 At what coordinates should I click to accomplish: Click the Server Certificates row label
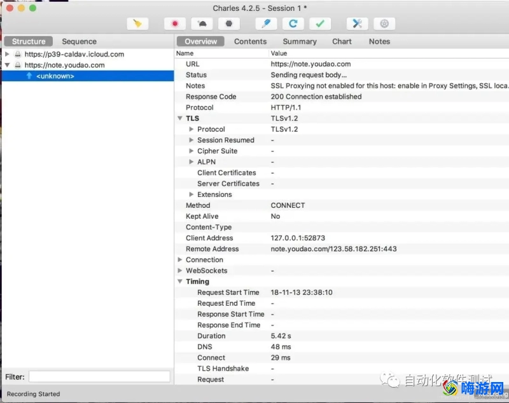click(228, 184)
